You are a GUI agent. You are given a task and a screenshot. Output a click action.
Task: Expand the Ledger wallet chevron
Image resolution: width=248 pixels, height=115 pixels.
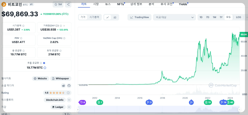pos(69,107)
